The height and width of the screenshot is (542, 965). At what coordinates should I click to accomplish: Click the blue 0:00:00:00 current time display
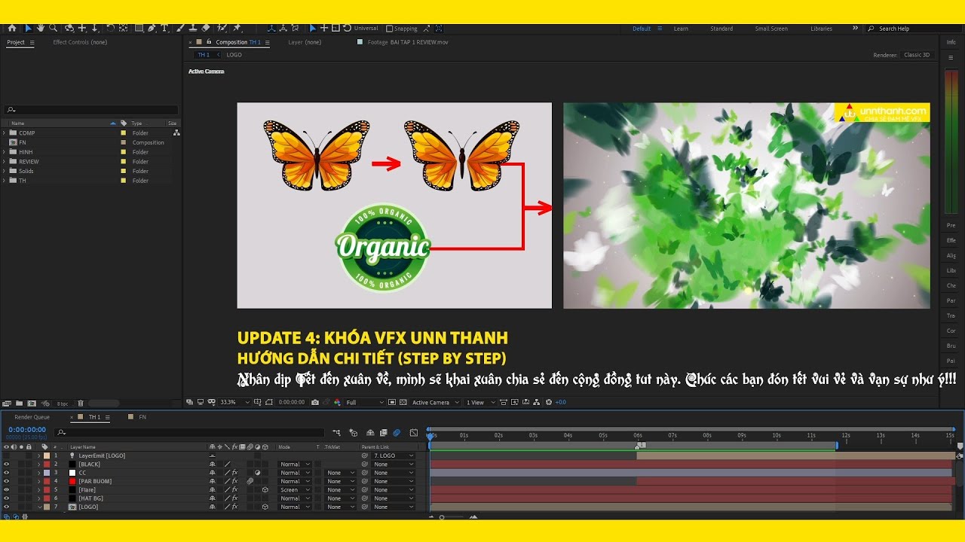26,430
